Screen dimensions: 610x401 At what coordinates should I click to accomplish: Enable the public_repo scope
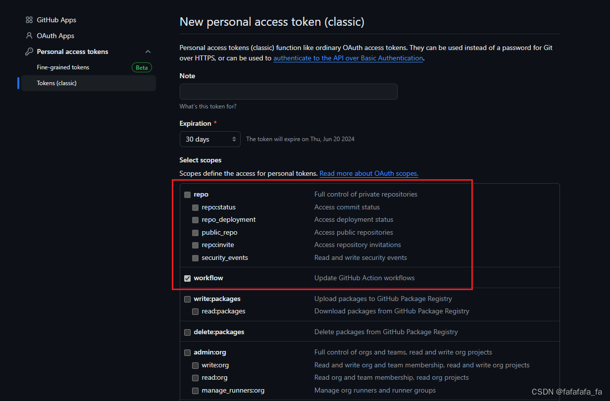[x=195, y=232]
